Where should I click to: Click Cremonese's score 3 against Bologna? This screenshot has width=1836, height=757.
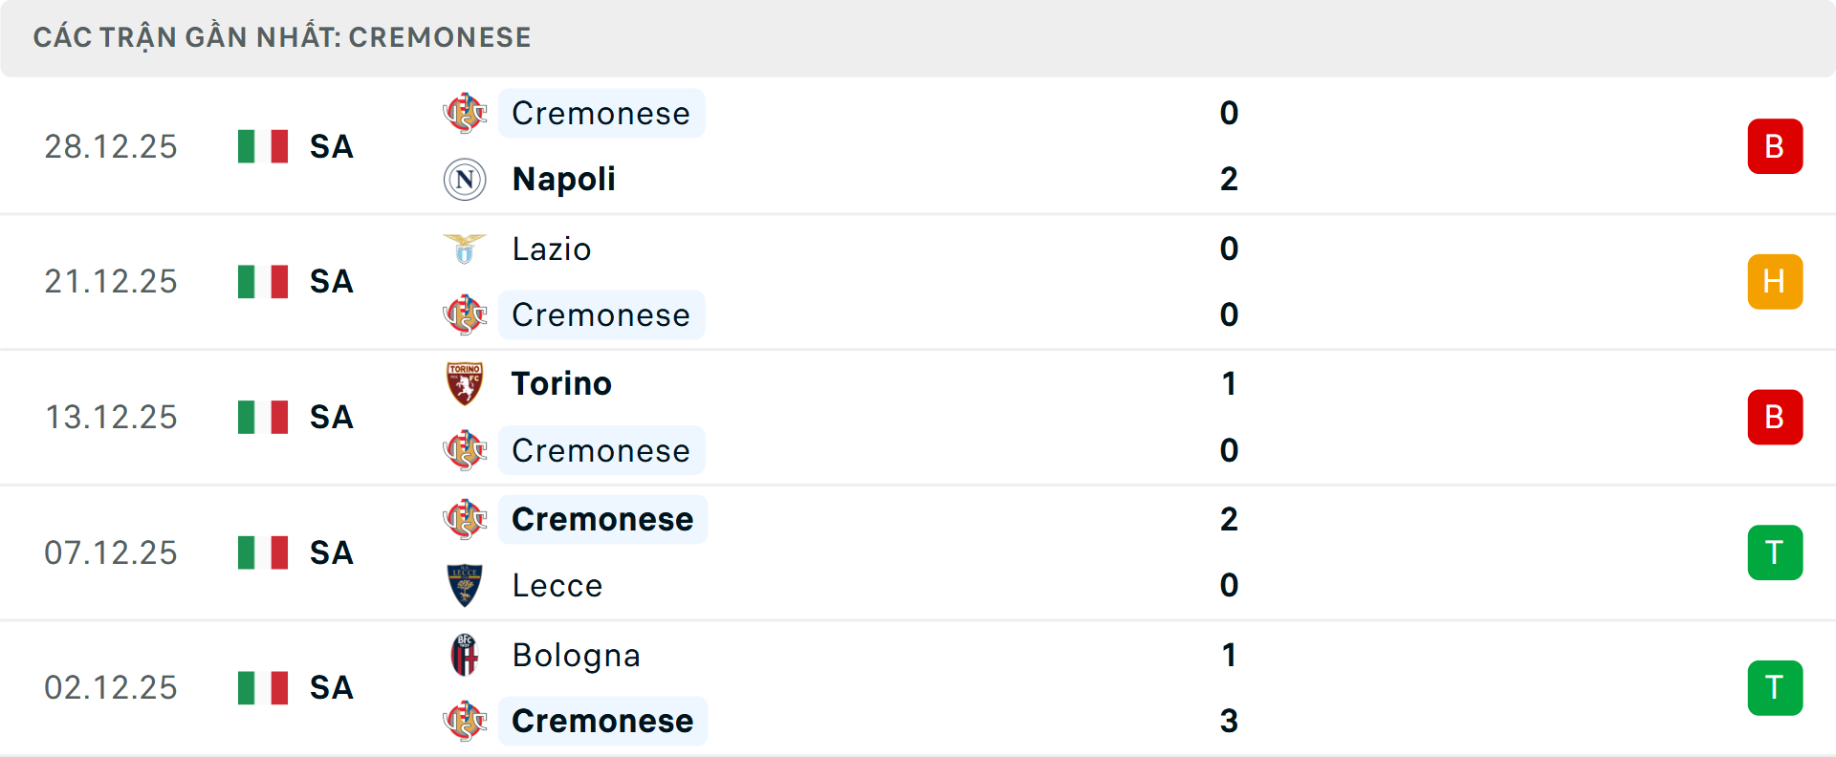pyautogui.click(x=1229, y=721)
